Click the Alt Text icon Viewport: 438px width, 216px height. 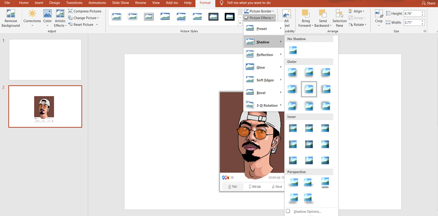point(287,13)
